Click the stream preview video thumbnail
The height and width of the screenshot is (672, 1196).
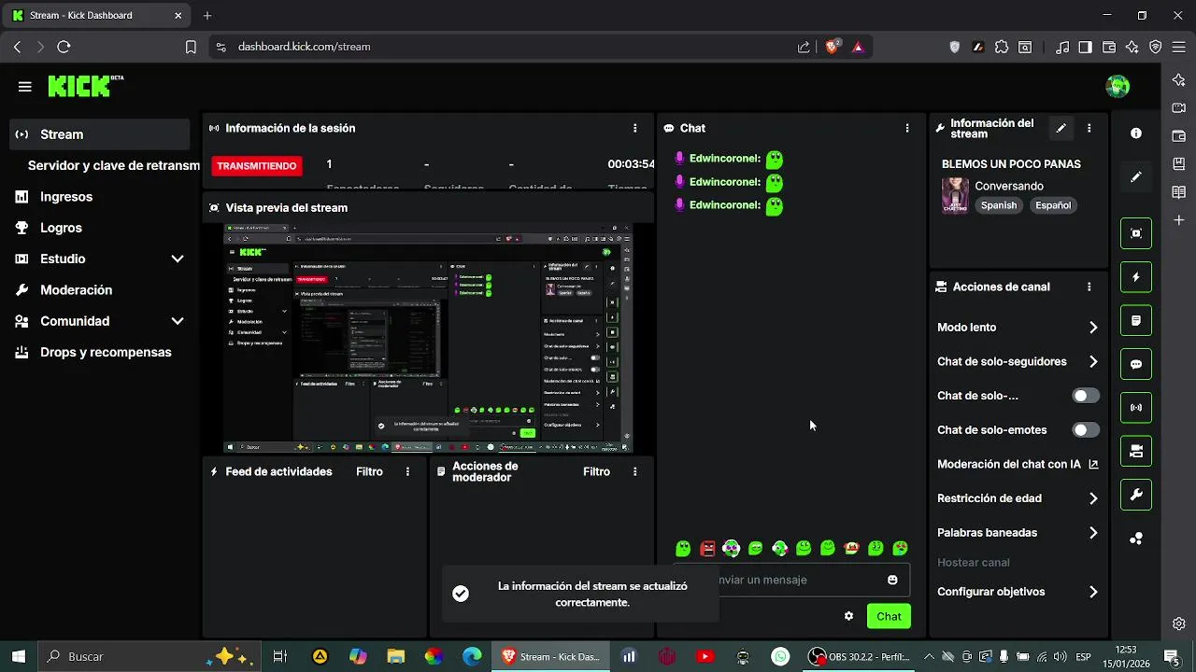tap(428, 338)
